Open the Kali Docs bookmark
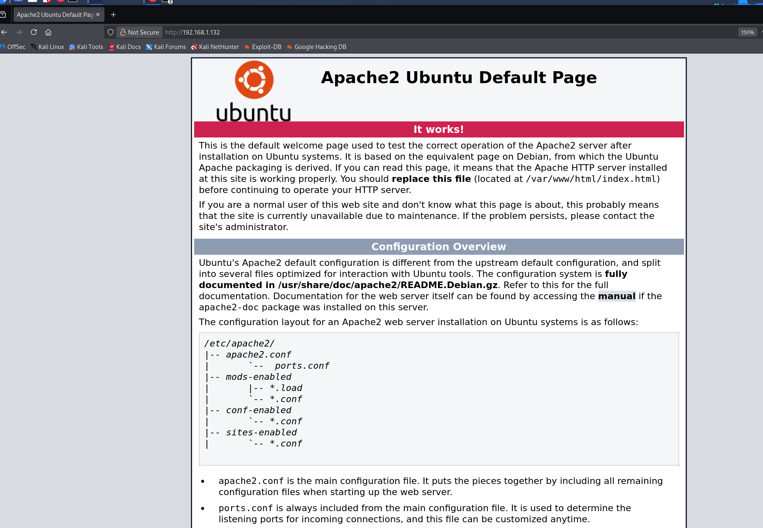Image resolution: width=763 pixels, height=528 pixels. 125,47
